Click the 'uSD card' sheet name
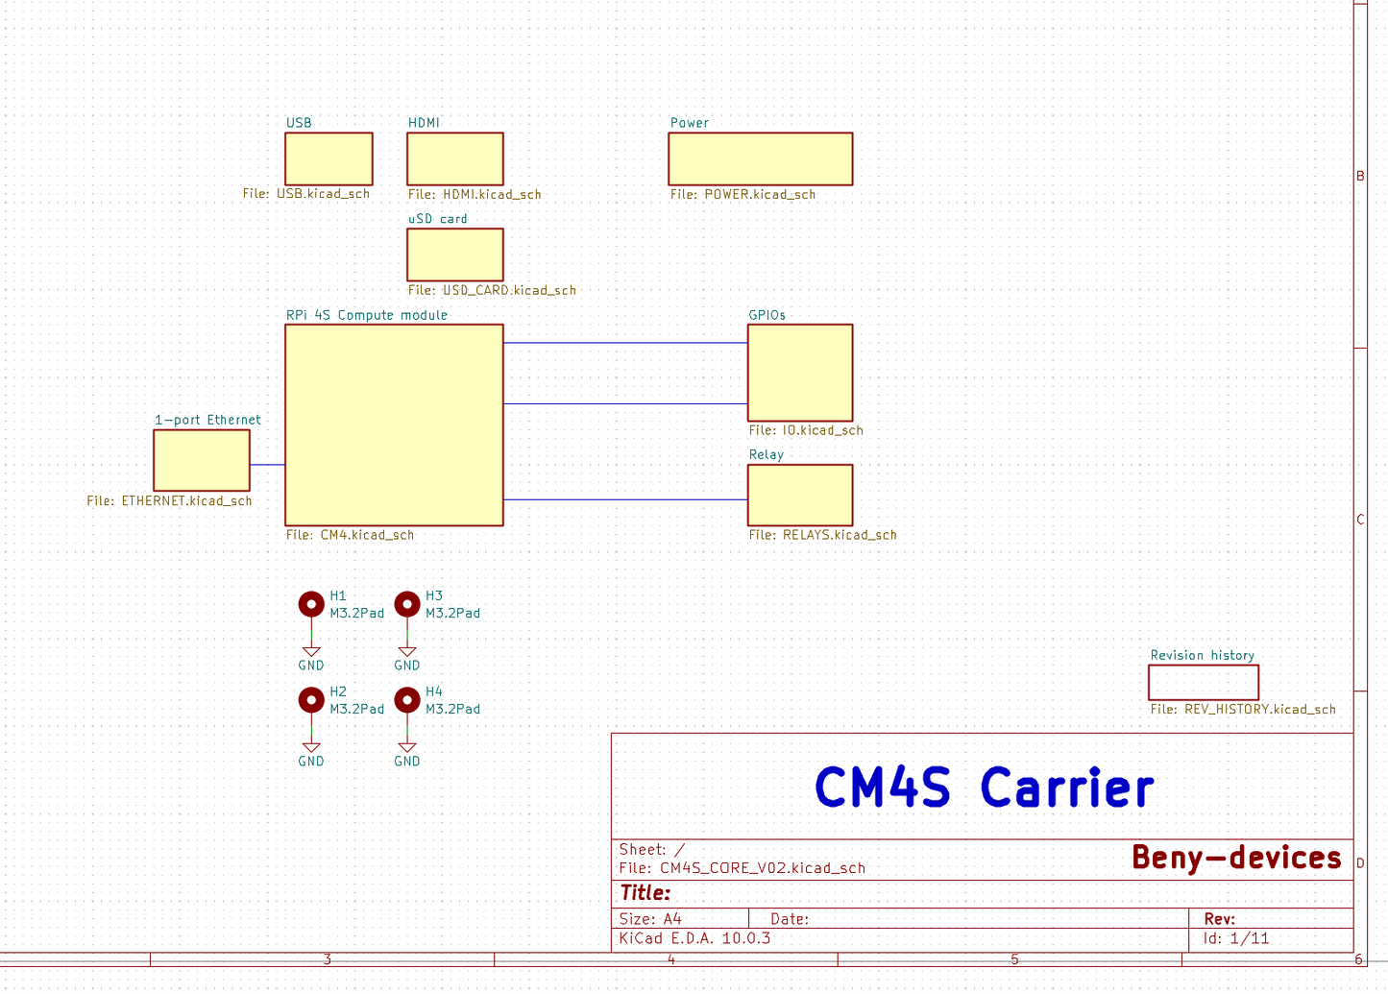The height and width of the screenshot is (994, 1388). click(438, 219)
